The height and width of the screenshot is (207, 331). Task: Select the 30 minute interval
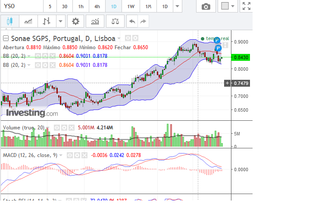tap(65, 6)
